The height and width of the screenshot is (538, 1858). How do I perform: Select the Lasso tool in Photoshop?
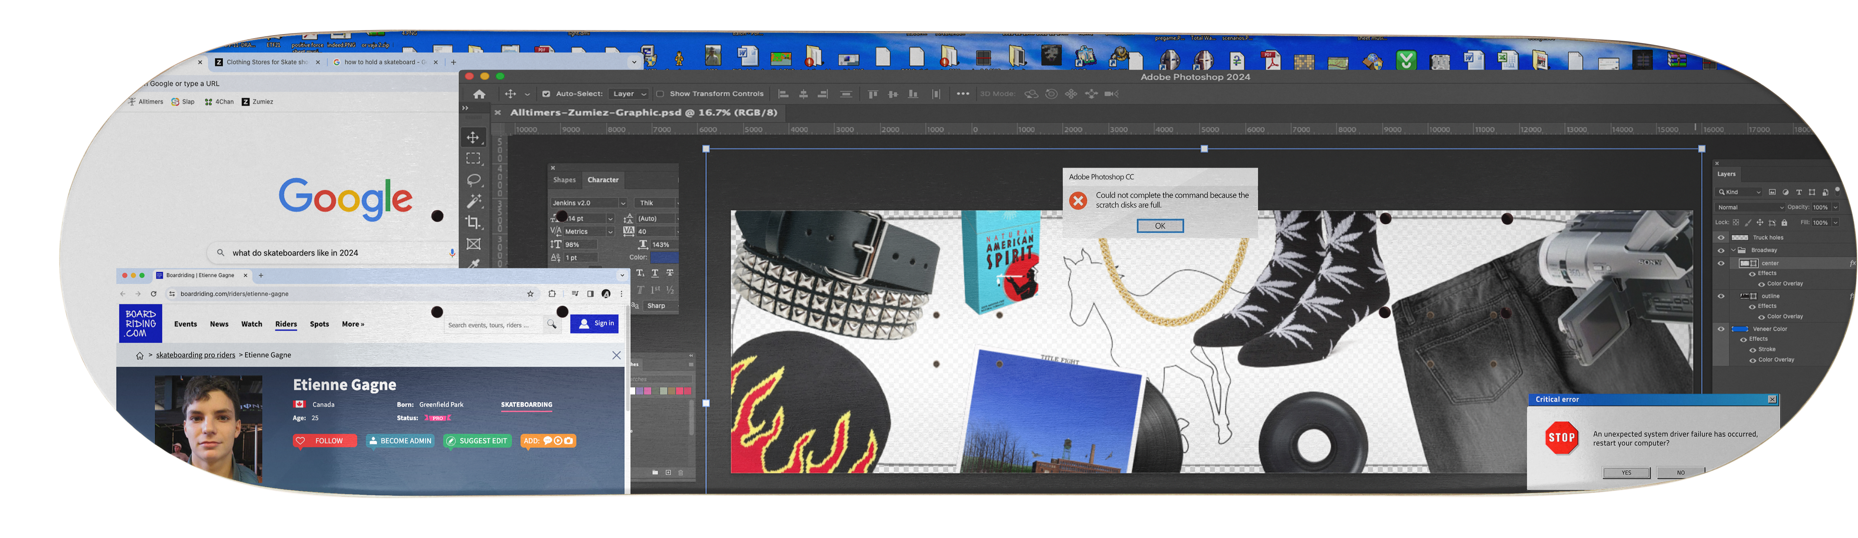click(473, 179)
